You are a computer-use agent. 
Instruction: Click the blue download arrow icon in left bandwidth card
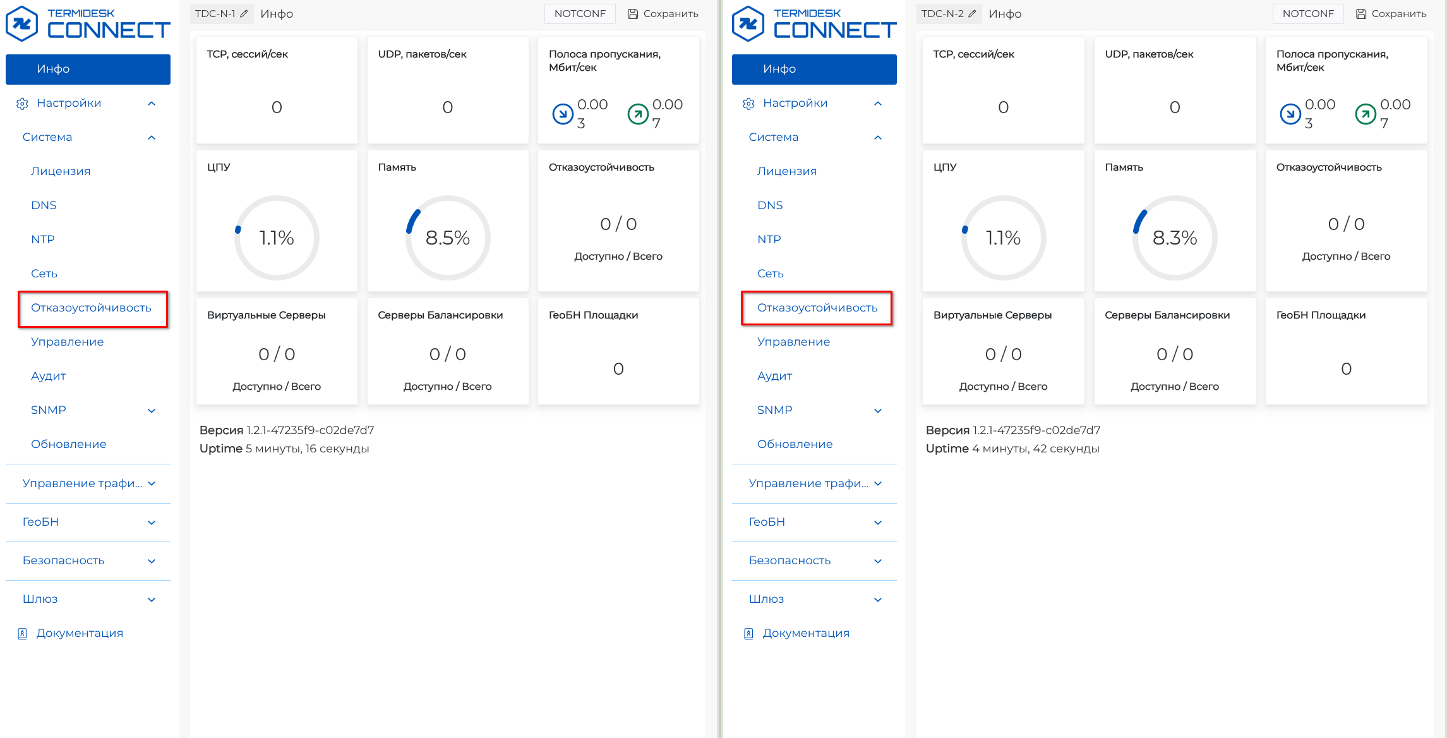(562, 114)
